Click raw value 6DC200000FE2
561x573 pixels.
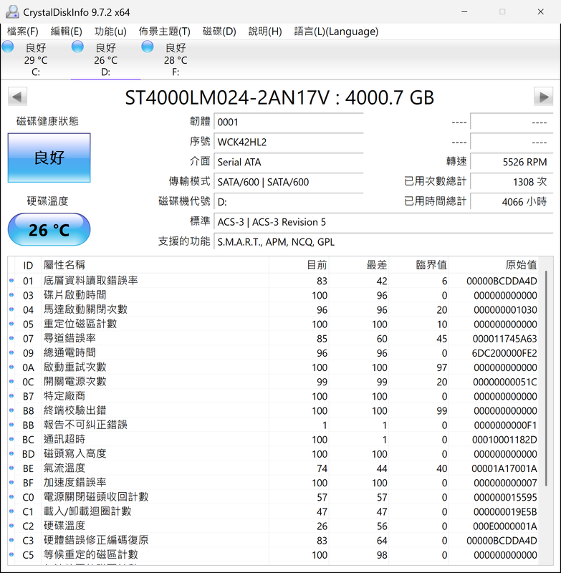[504, 353]
